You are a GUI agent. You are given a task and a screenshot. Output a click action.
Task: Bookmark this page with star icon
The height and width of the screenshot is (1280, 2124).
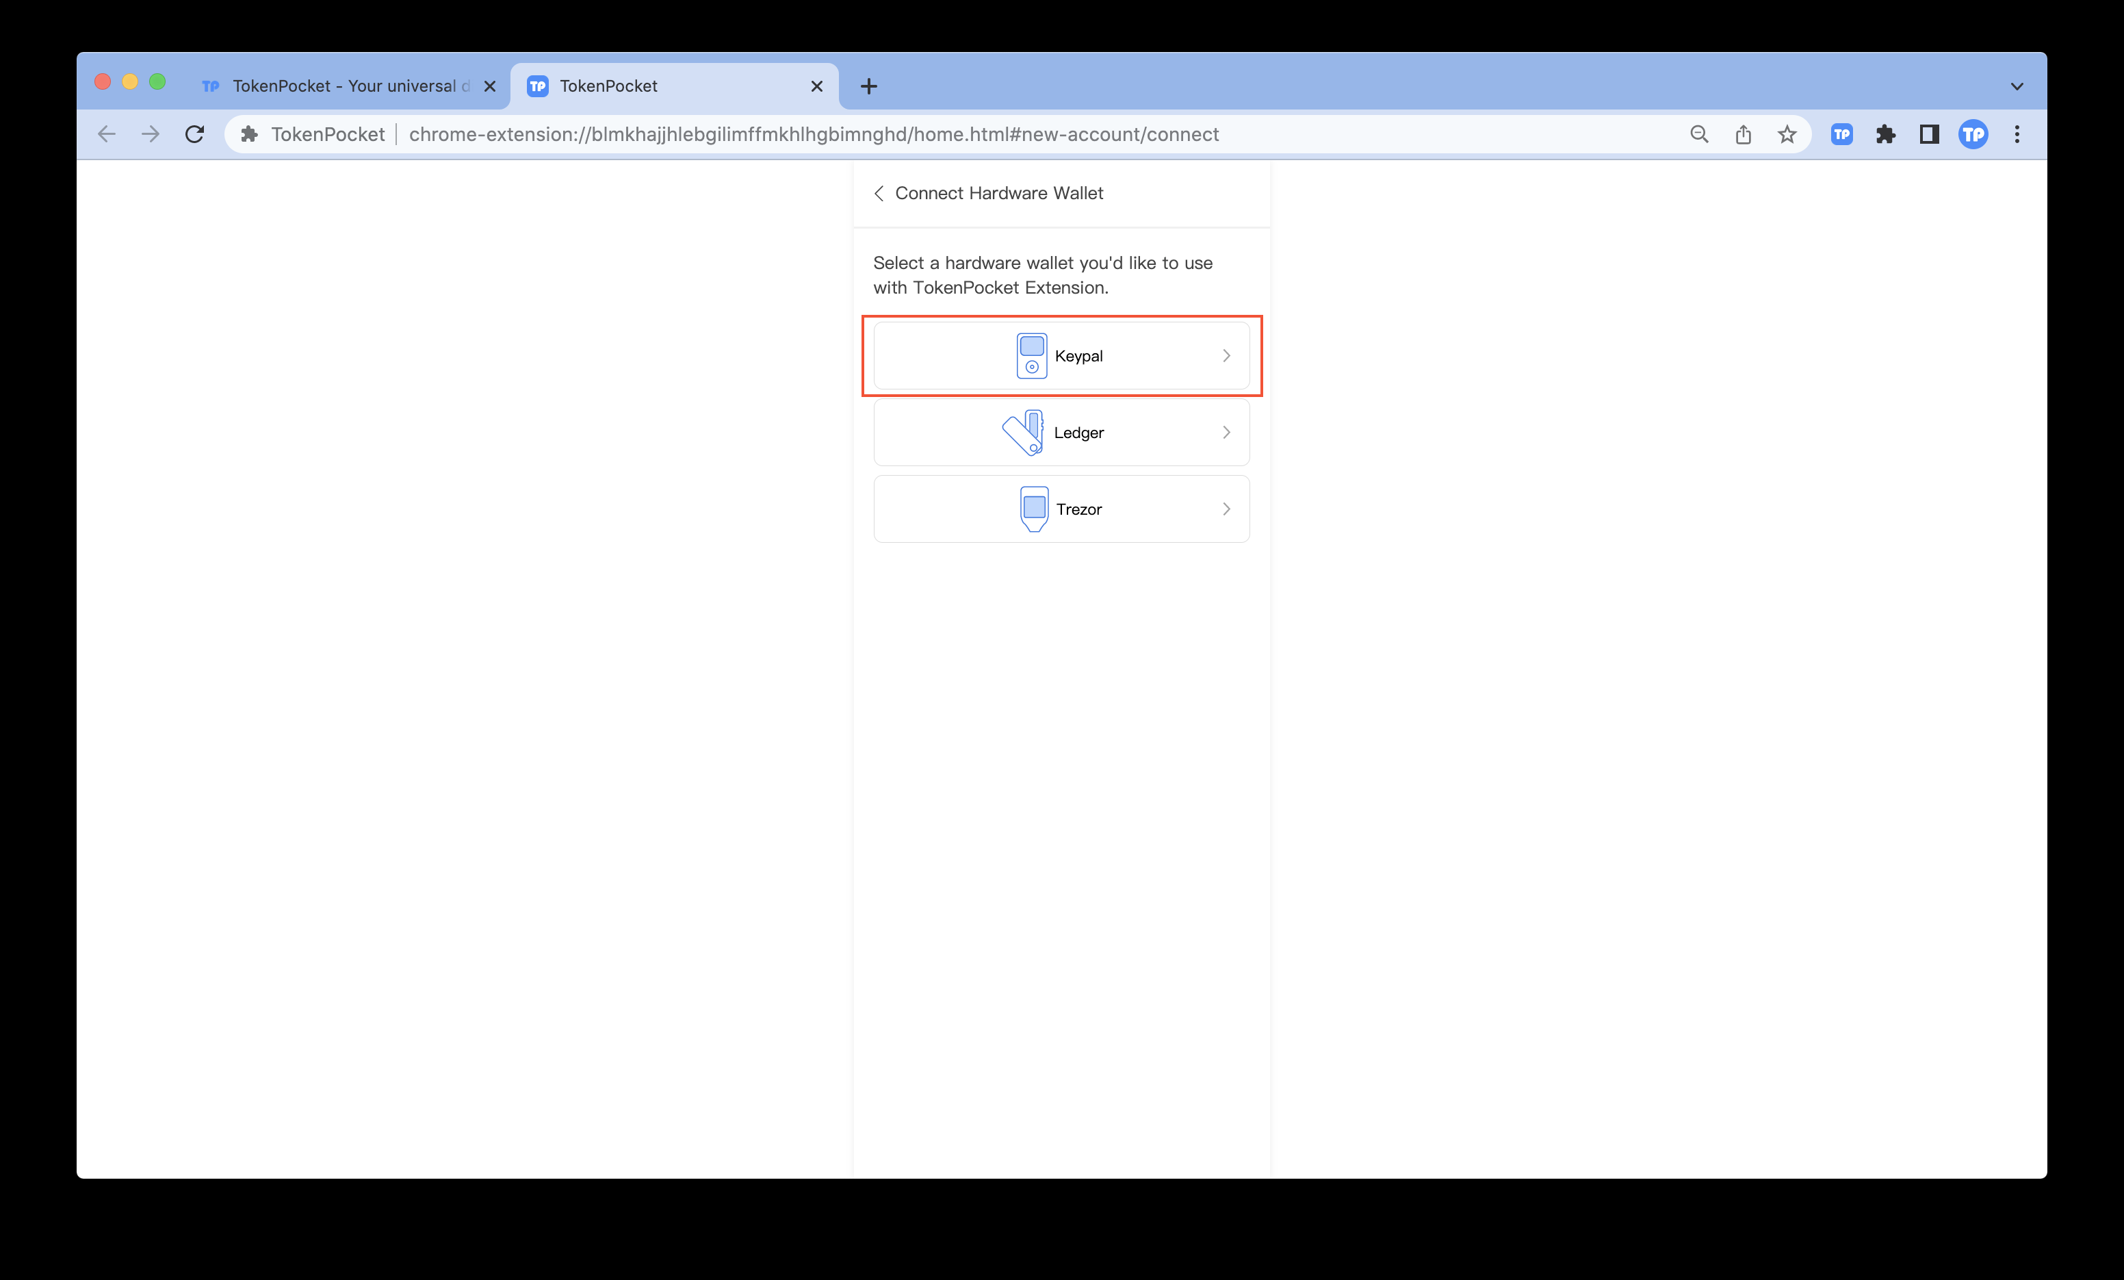(1787, 135)
